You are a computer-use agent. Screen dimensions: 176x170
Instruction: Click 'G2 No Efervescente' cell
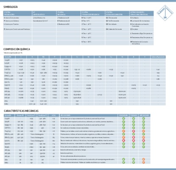117,21
